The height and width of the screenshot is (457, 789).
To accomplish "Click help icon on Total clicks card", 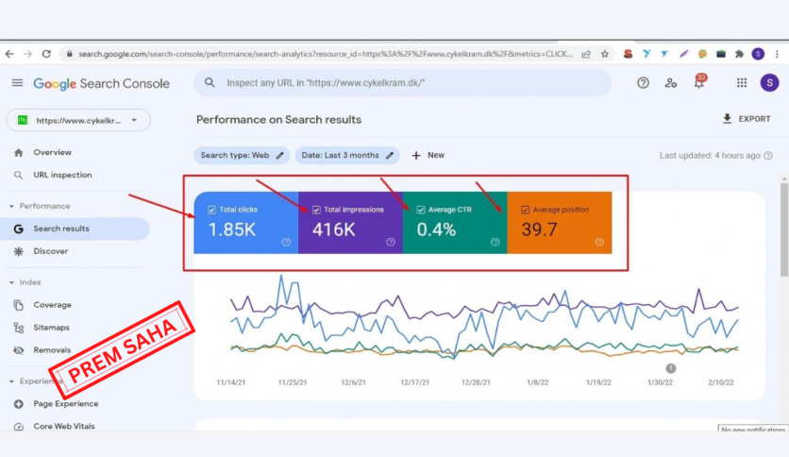I will tap(286, 242).
